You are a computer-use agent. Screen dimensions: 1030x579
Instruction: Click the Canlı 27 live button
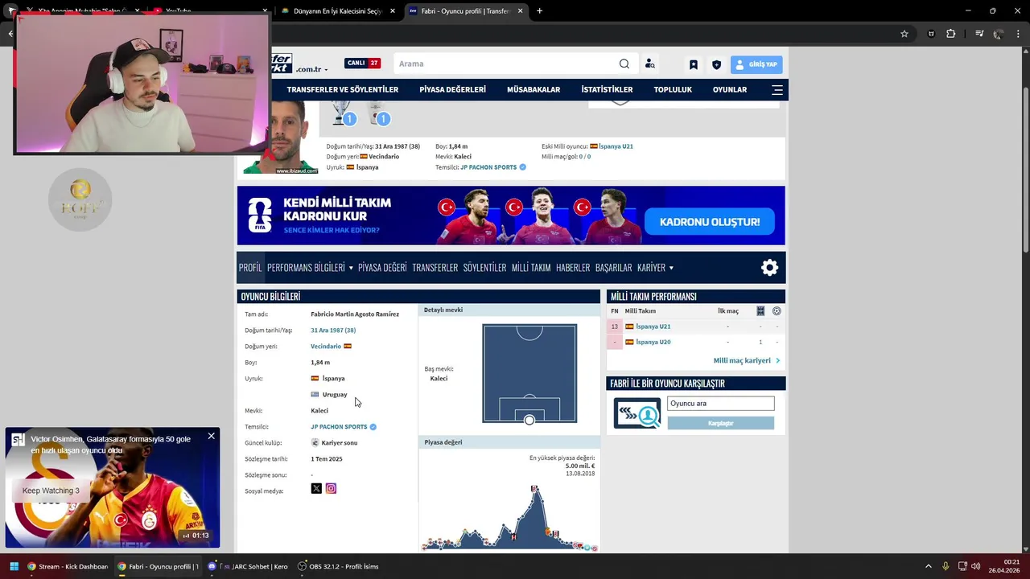click(362, 63)
